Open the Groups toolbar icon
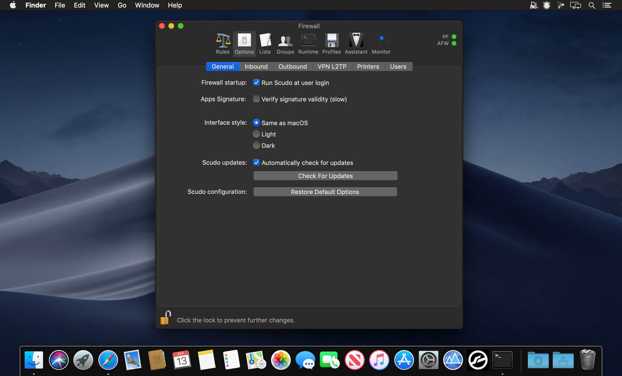 tap(285, 41)
